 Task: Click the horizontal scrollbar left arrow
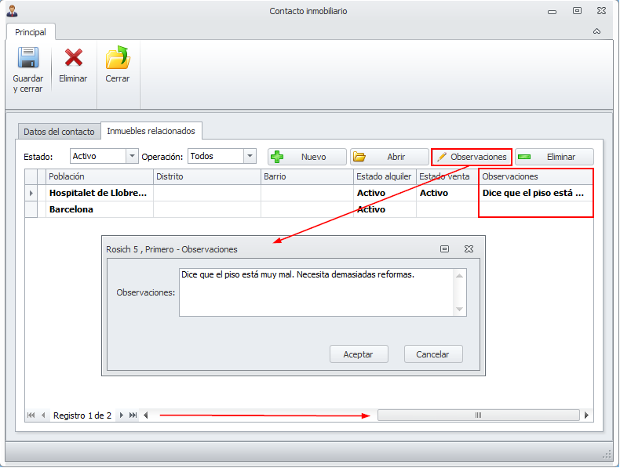point(146,415)
